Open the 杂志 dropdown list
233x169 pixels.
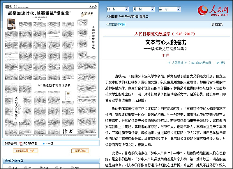[170, 9]
